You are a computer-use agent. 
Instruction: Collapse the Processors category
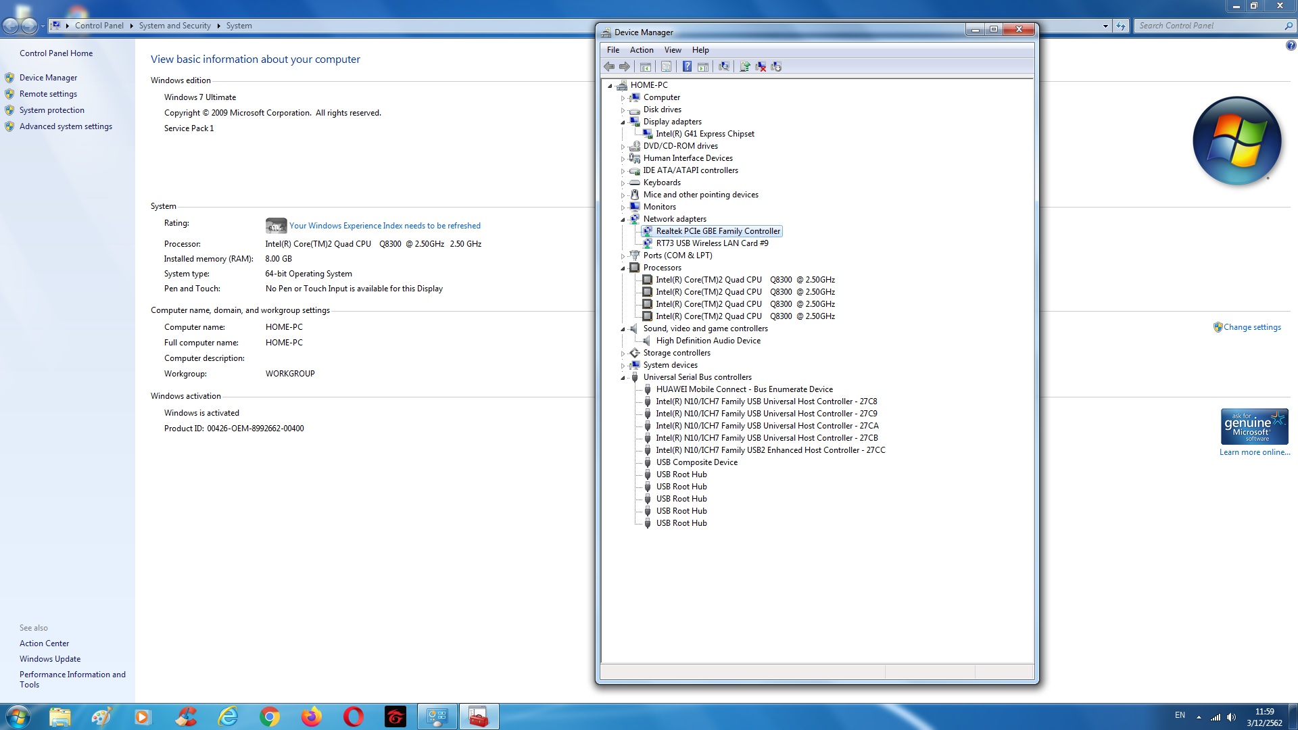(x=623, y=268)
